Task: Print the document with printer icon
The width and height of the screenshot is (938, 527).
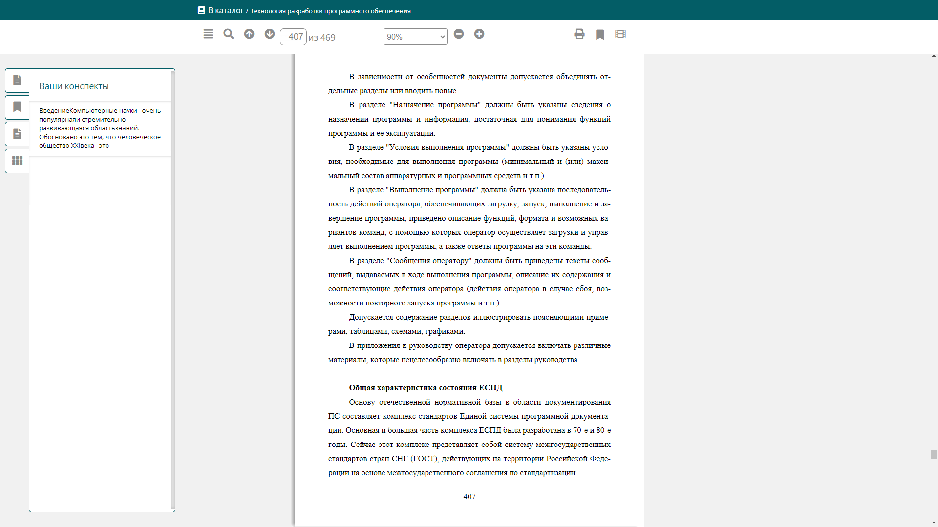Action: pyautogui.click(x=579, y=34)
